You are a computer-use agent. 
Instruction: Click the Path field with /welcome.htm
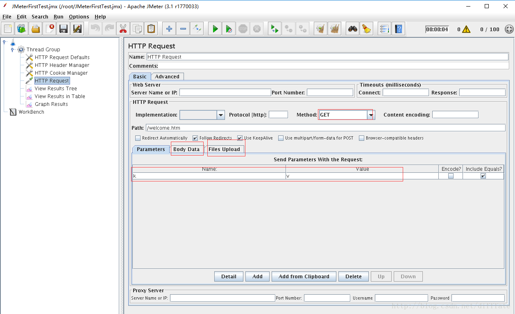tap(326, 128)
